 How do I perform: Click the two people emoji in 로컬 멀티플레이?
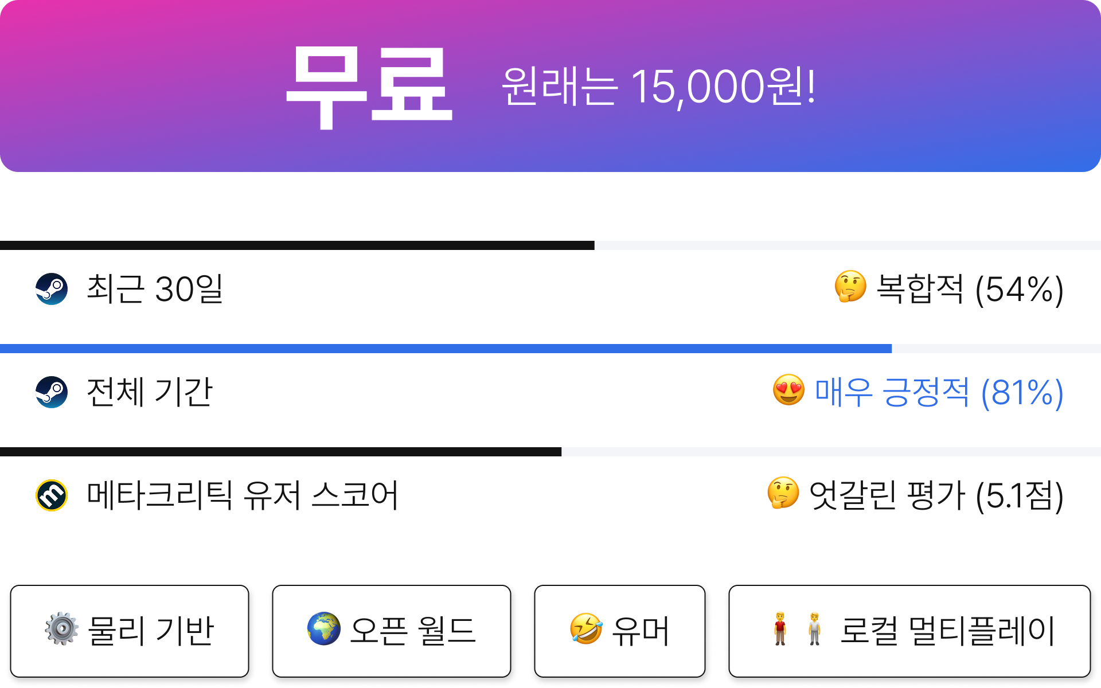797,629
